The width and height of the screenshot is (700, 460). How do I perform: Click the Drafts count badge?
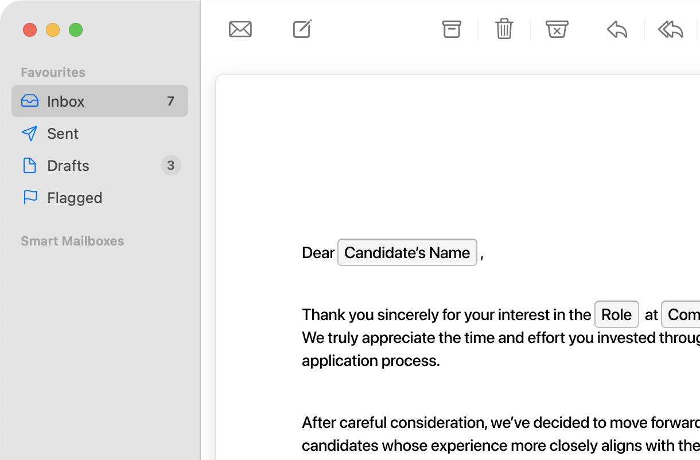170,165
